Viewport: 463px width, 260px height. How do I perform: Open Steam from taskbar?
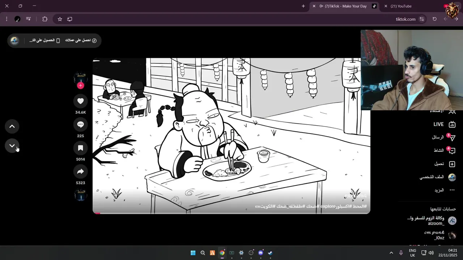270,253
